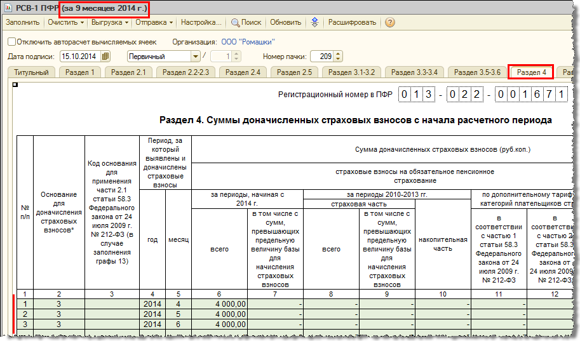Open the Очистить dropdown menu

66,22
